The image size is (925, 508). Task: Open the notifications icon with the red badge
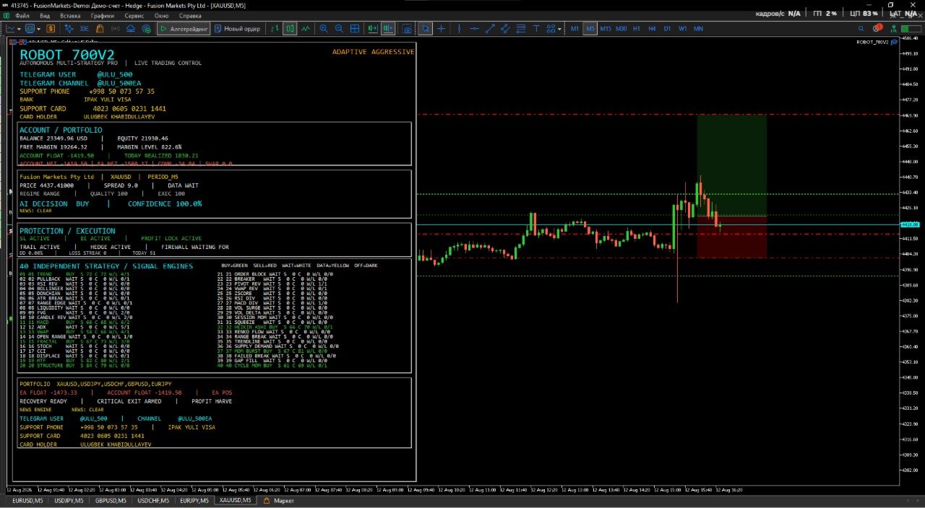pos(877,29)
